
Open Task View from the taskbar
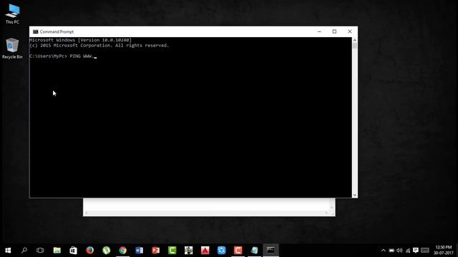click(x=40, y=251)
